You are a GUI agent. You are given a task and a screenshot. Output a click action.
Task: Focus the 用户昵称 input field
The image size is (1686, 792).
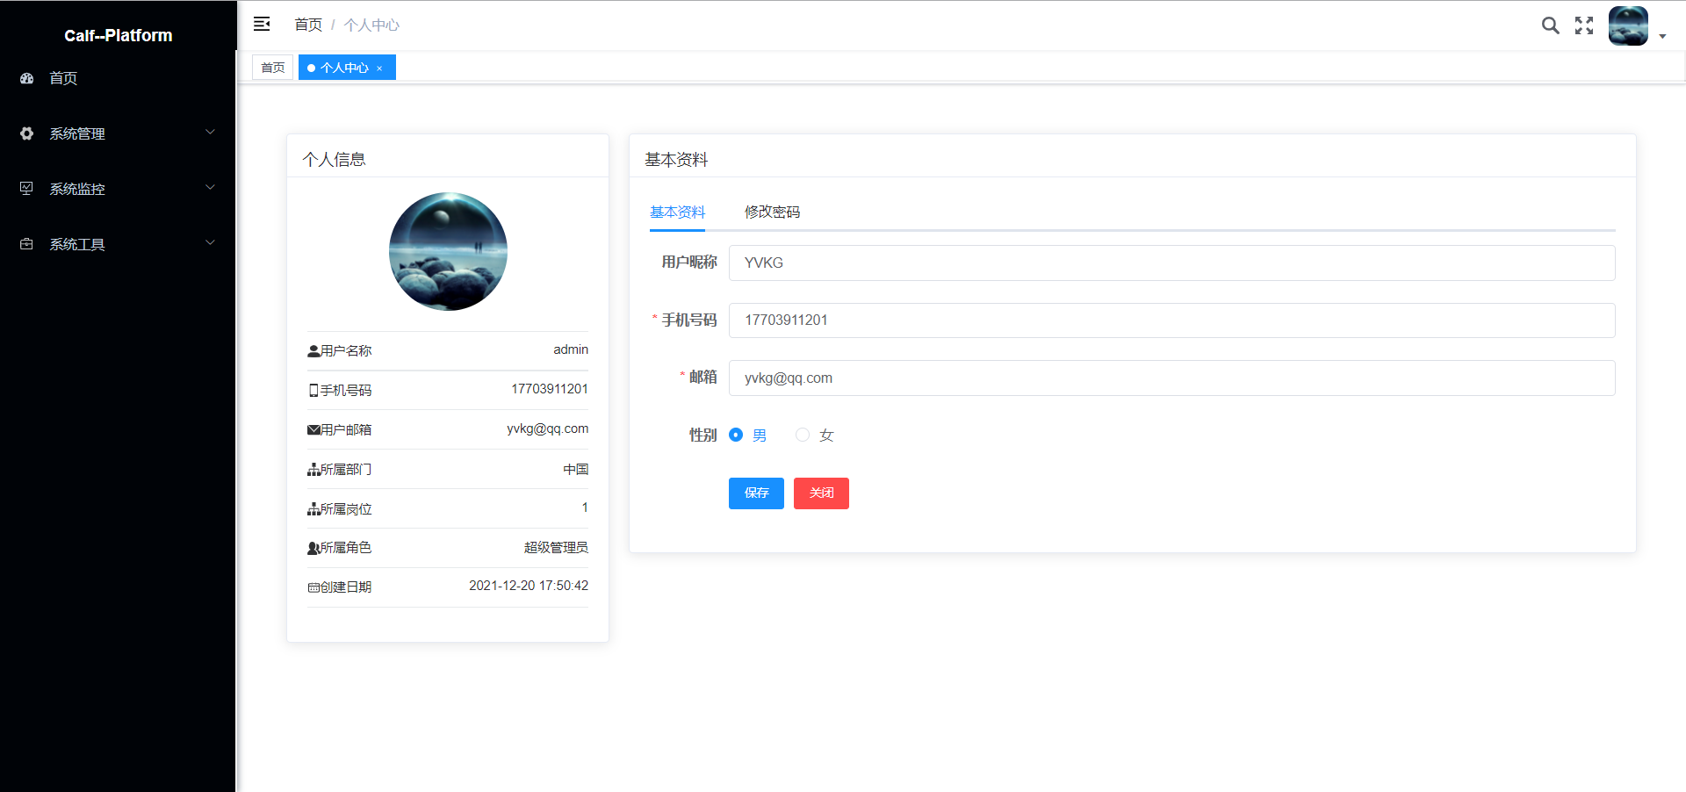coord(1171,263)
